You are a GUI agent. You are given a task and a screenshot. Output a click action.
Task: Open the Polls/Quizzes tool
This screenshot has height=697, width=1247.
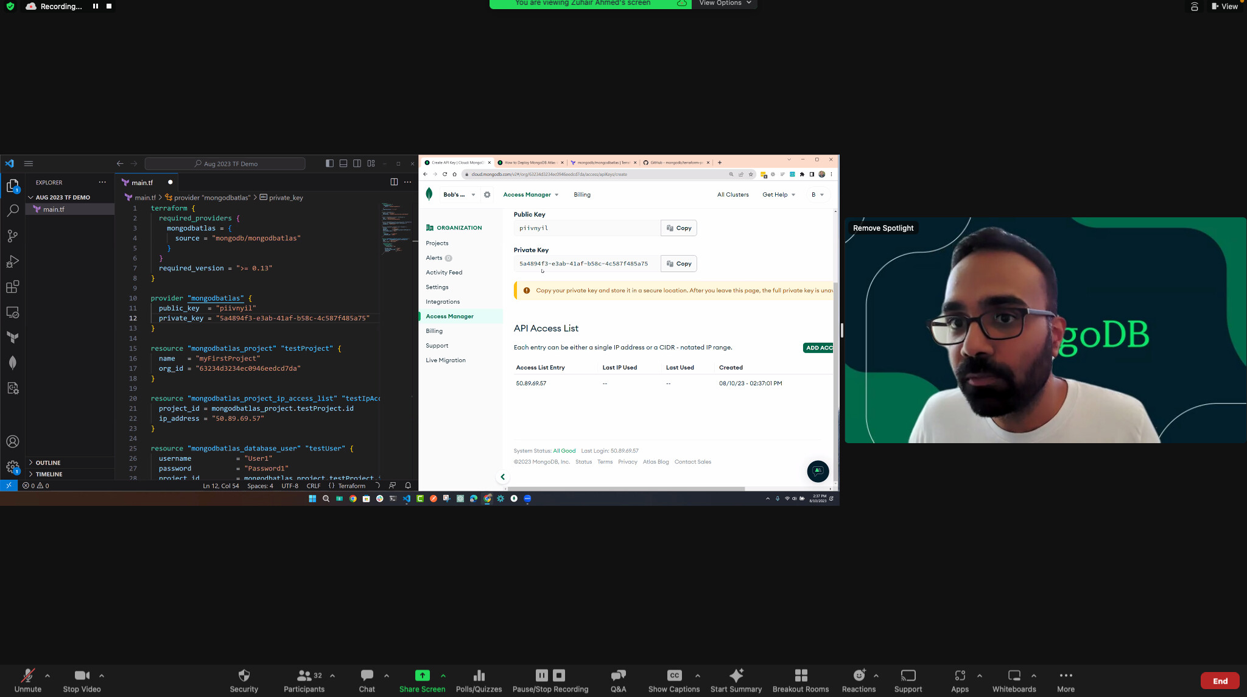479,679
